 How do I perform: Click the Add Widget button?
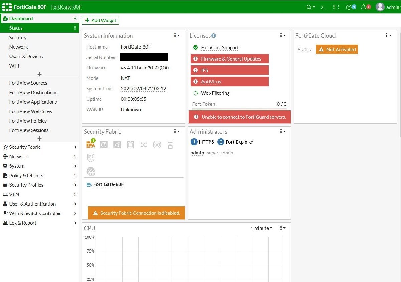point(100,20)
